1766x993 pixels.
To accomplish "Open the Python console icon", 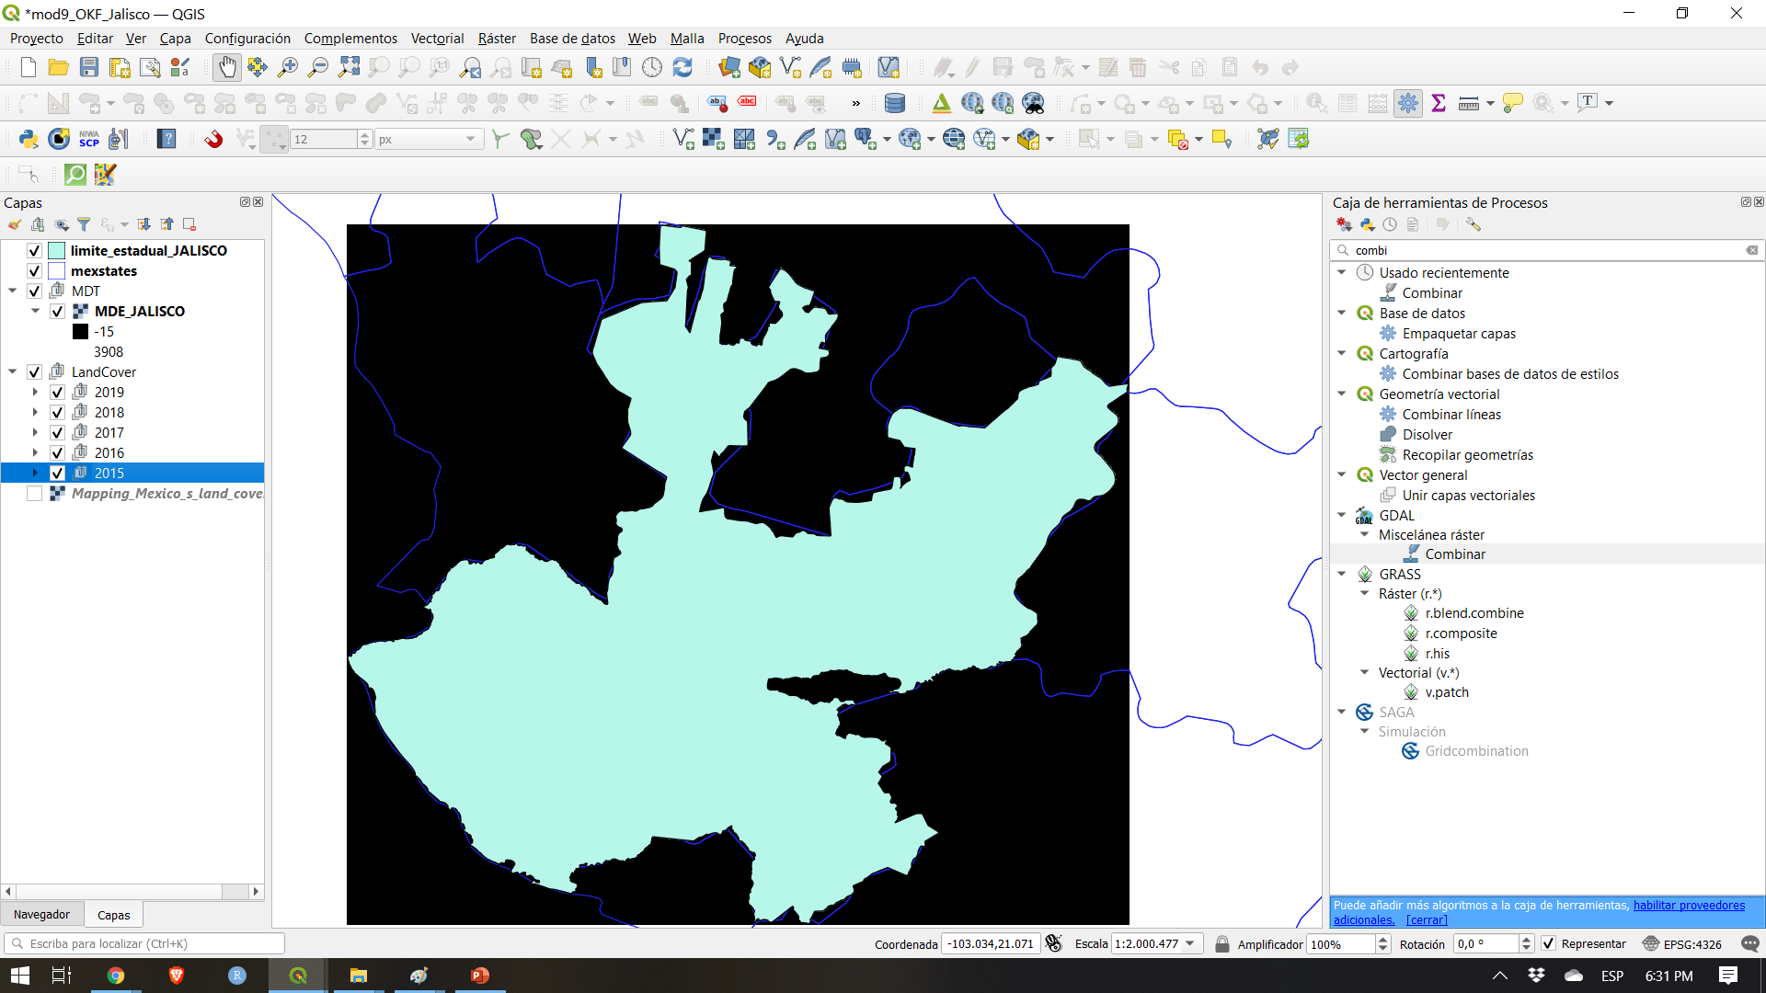I will click(29, 139).
